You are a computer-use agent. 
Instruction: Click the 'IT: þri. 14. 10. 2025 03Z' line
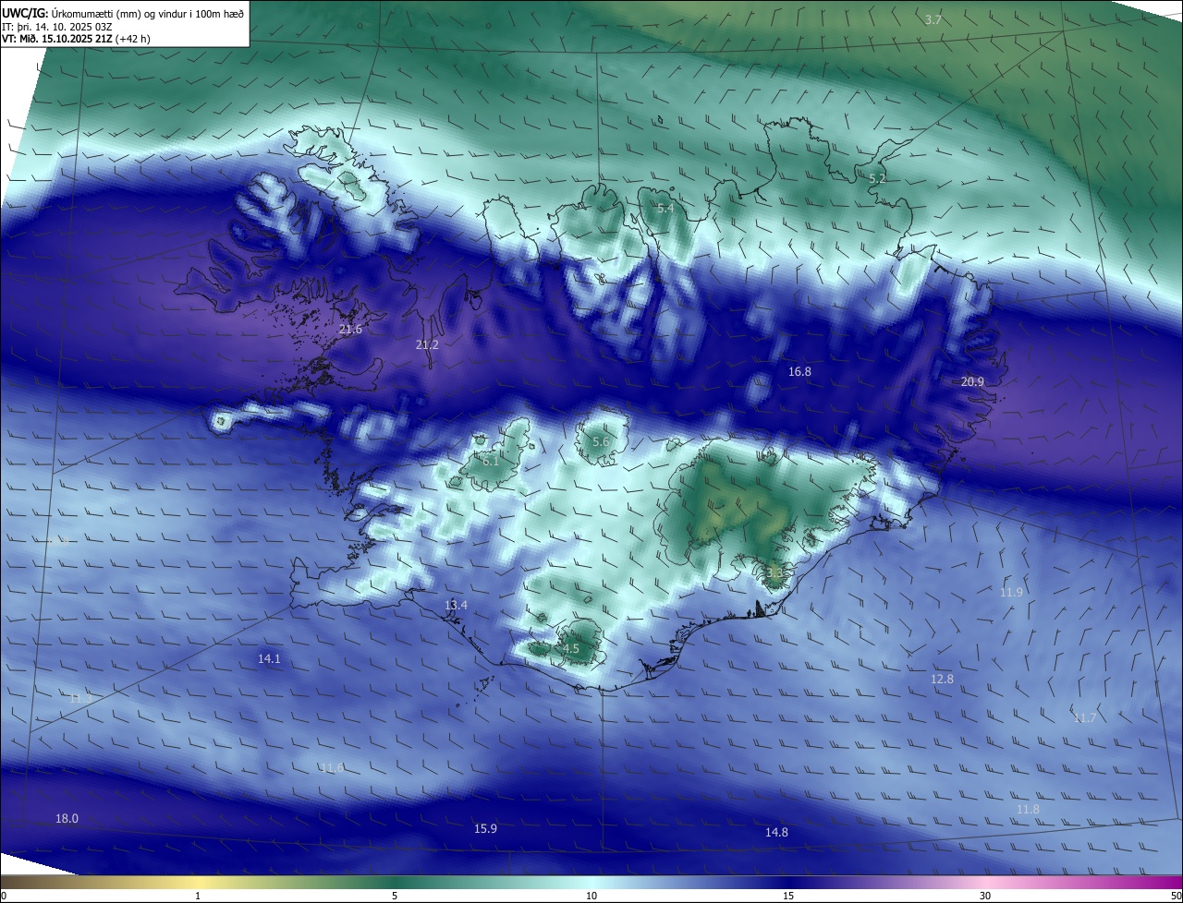[x=59, y=26]
